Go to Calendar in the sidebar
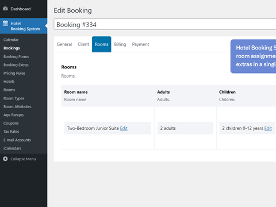 [11, 40]
